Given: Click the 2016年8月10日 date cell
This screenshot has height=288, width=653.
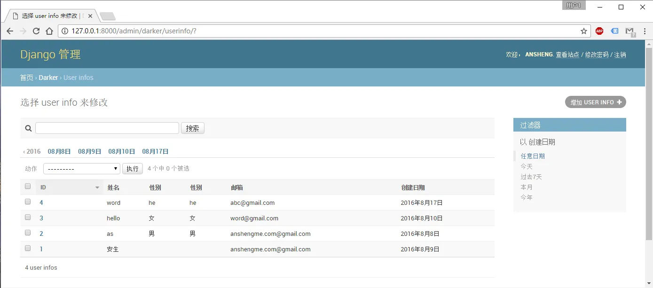Looking at the screenshot, I should click(x=422, y=218).
